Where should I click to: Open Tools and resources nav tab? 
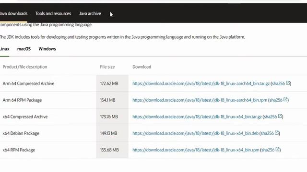coord(53,13)
